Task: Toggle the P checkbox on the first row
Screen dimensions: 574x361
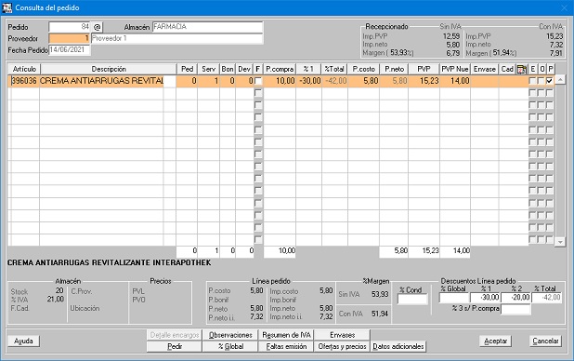Action: pyautogui.click(x=550, y=81)
